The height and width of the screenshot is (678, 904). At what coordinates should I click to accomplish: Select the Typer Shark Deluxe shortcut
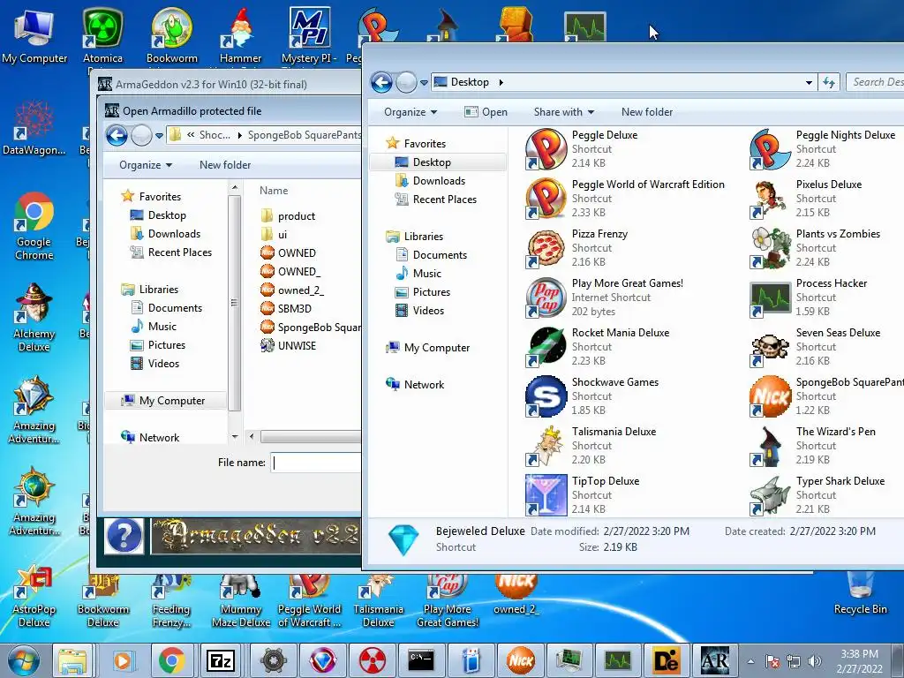tap(817, 495)
